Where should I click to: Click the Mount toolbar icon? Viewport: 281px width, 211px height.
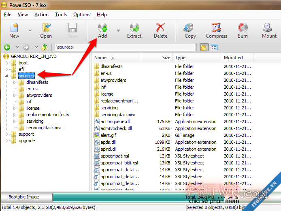(x=267, y=28)
